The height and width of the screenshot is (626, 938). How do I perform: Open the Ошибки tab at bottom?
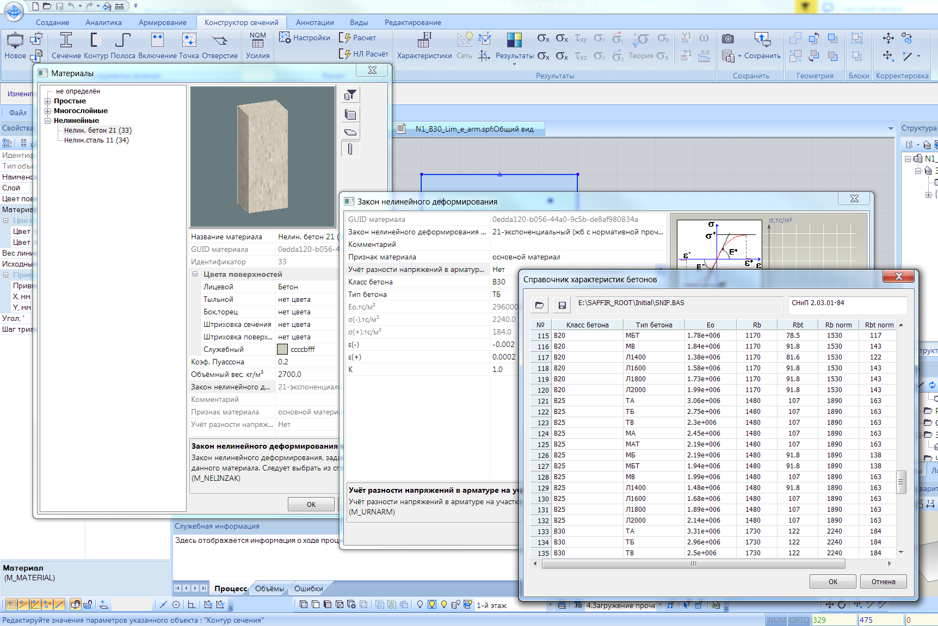coord(308,588)
